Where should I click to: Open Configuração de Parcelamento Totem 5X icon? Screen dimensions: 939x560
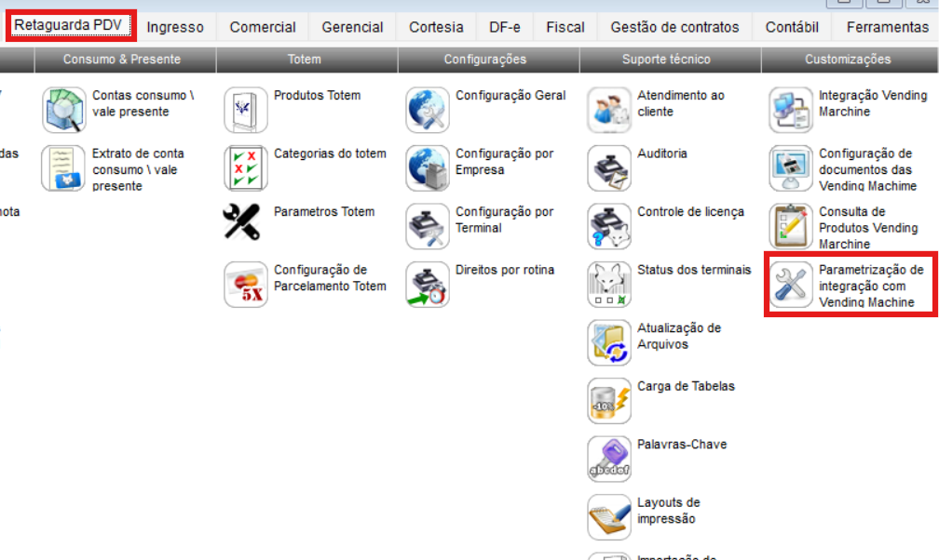pos(246,285)
